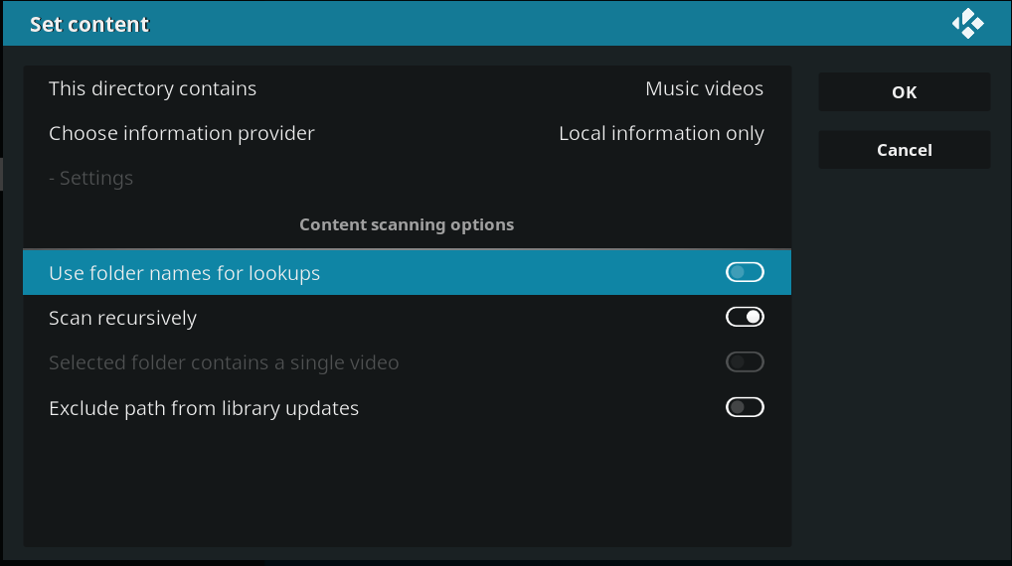Screen dimensions: 1012x566
Task: Open the Music videos content type selector
Action: point(704,88)
